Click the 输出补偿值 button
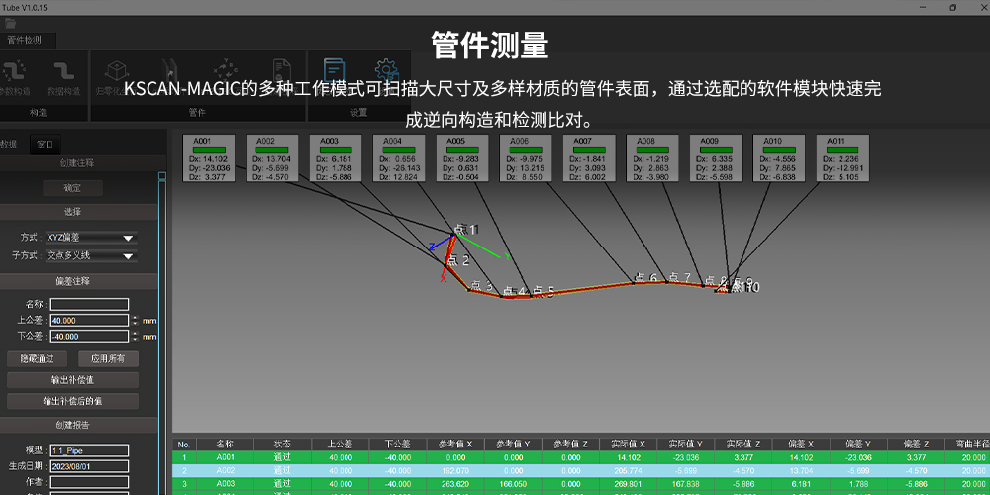Image resolution: width=990 pixels, height=495 pixels. tap(72, 380)
